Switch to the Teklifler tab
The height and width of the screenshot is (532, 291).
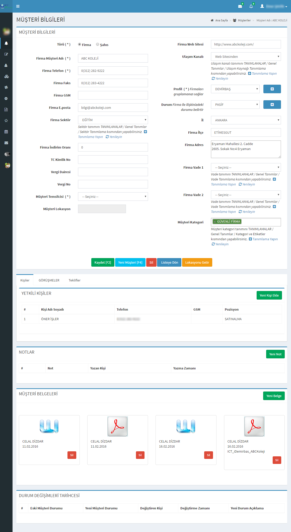point(75,280)
